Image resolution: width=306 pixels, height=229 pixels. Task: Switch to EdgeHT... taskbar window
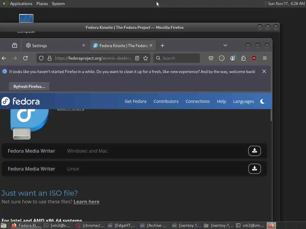pos(122,226)
